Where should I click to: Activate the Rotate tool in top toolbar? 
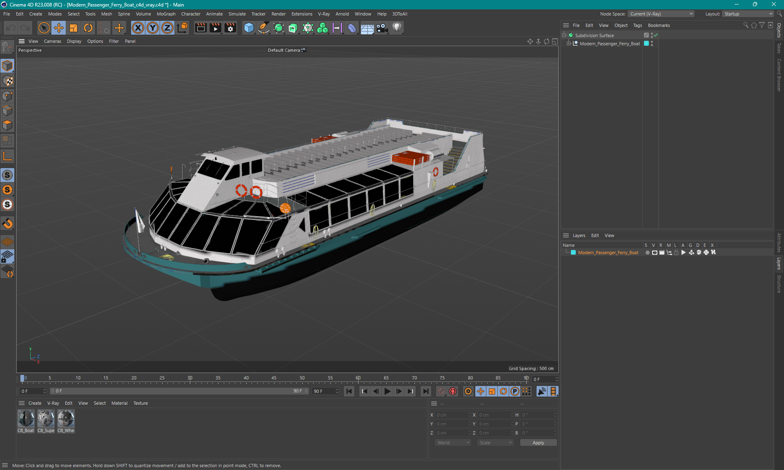88,28
